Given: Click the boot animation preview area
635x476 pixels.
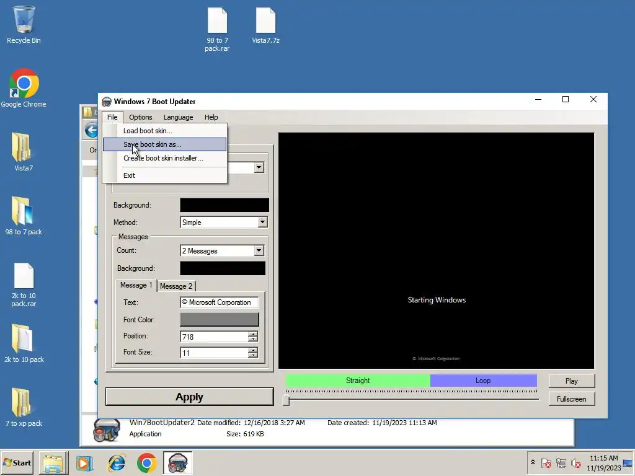Looking at the screenshot, I should [436, 250].
